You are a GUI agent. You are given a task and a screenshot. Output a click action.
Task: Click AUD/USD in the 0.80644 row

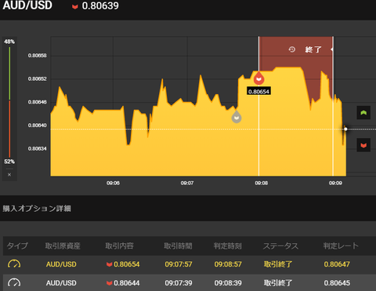61,283
